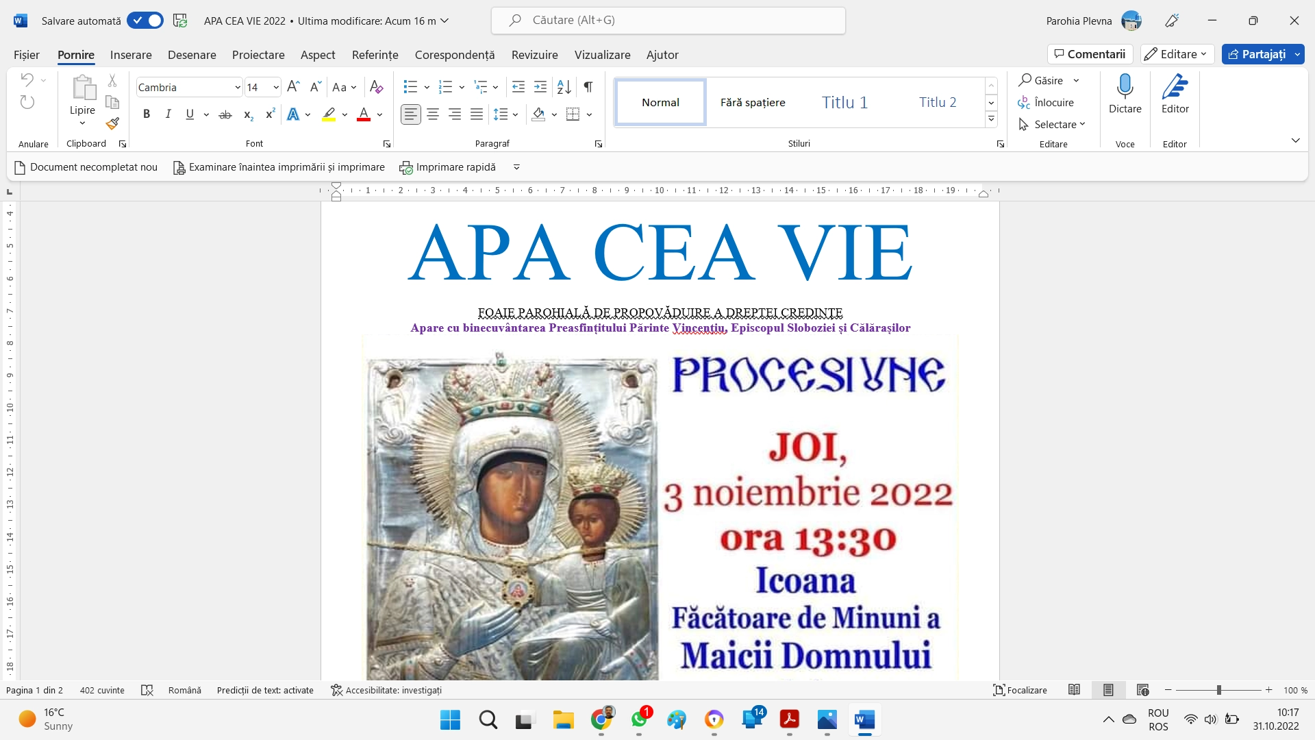Decrease paragraph indent
The height and width of the screenshot is (740, 1315).
coord(518,87)
